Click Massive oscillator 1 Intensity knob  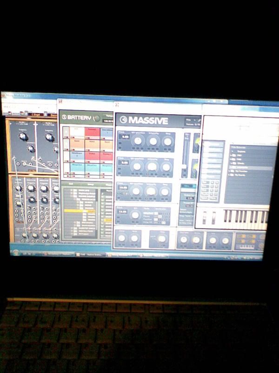tap(153, 141)
